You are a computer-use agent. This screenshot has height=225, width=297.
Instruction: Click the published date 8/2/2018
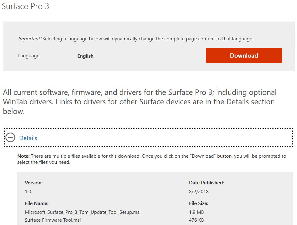(x=199, y=191)
